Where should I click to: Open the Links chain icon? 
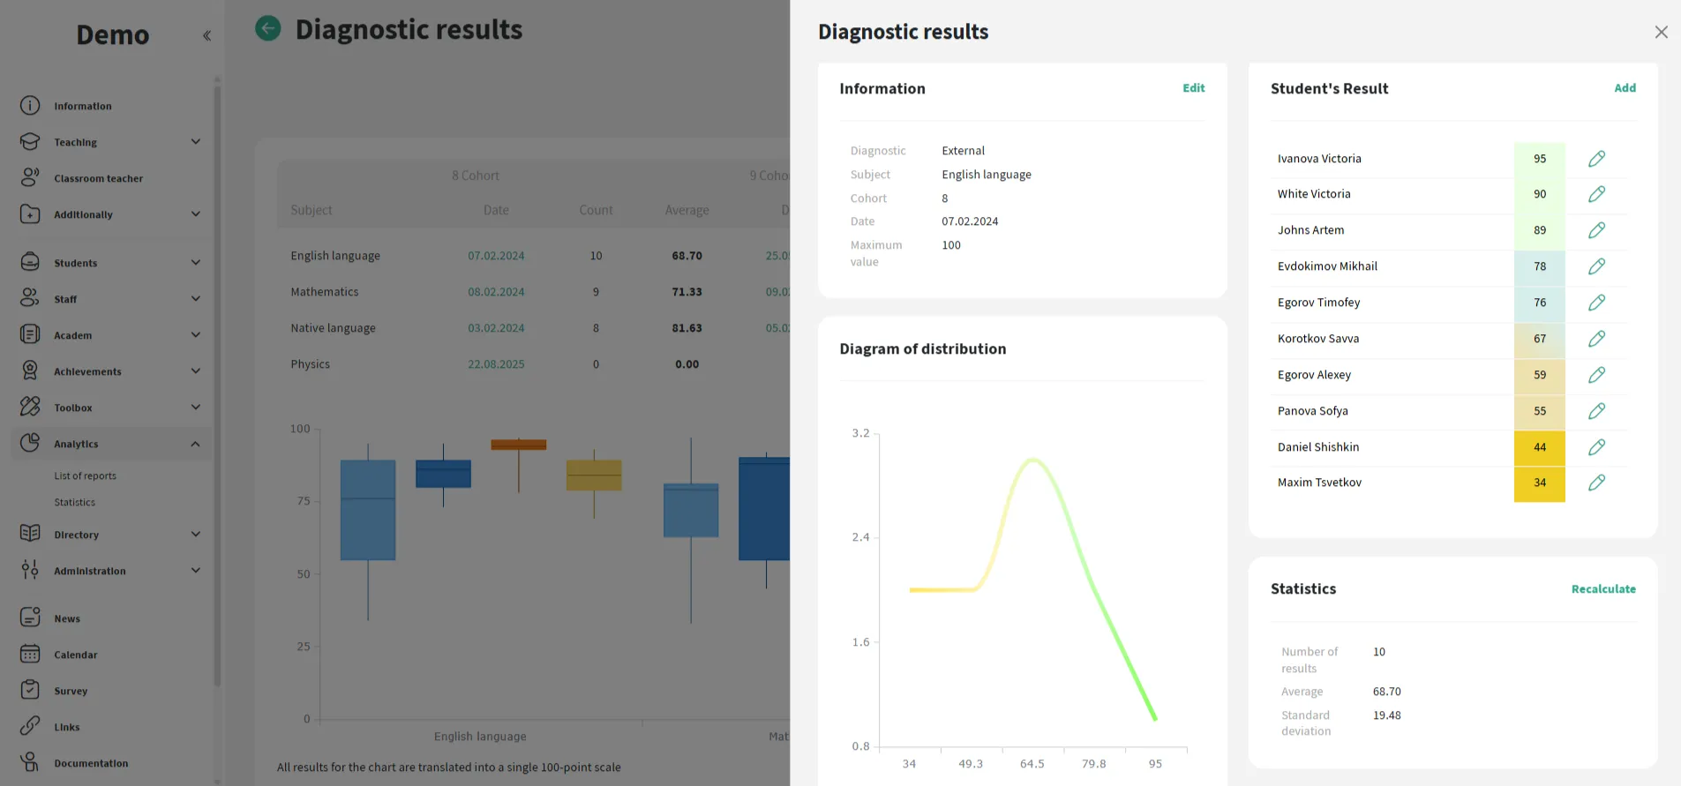30,727
